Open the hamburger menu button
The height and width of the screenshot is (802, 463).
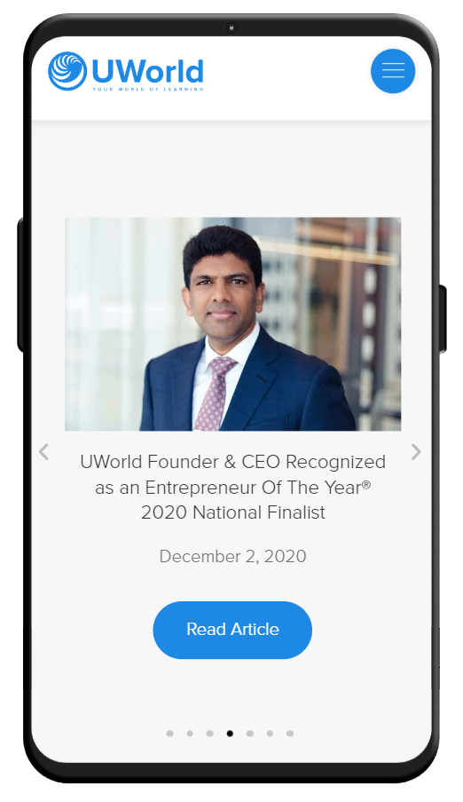point(392,71)
